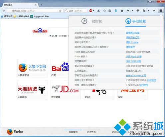The height and width of the screenshot is (137, 165).
Task: Click the Firefox logo at the bottom
Action: pos(15,132)
